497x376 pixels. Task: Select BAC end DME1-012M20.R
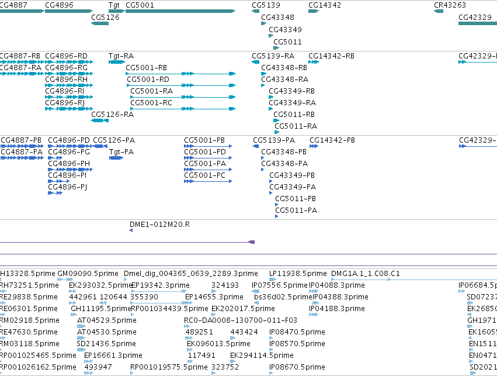pyautogui.click(x=160, y=225)
